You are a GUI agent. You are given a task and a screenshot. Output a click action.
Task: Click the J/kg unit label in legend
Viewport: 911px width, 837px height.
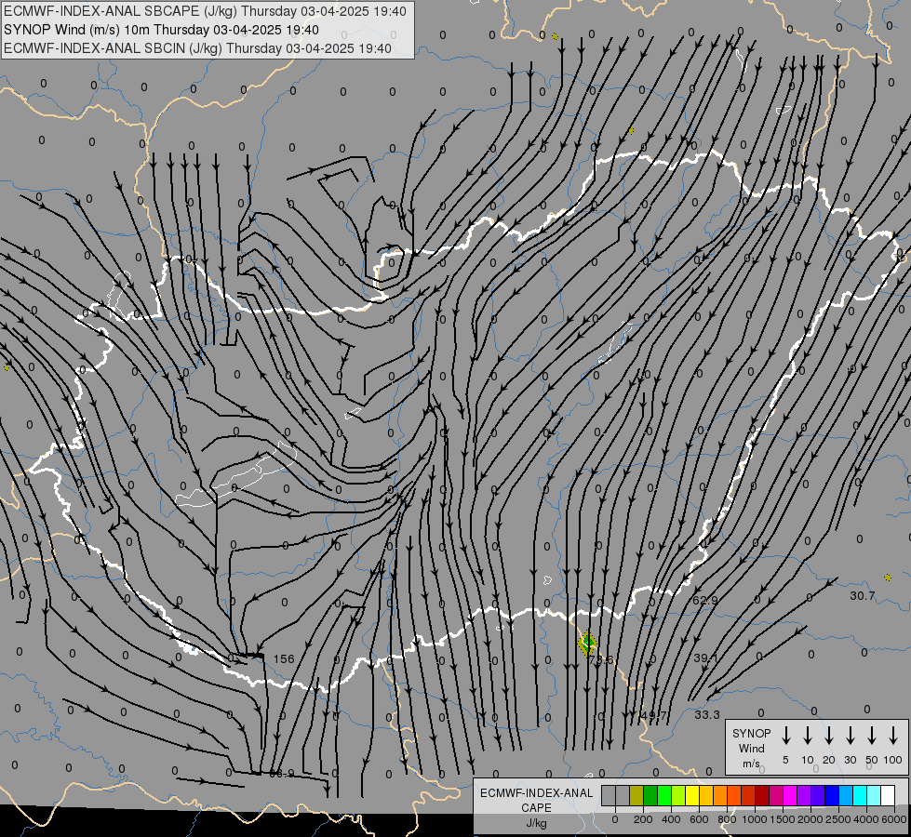click(x=536, y=823)
